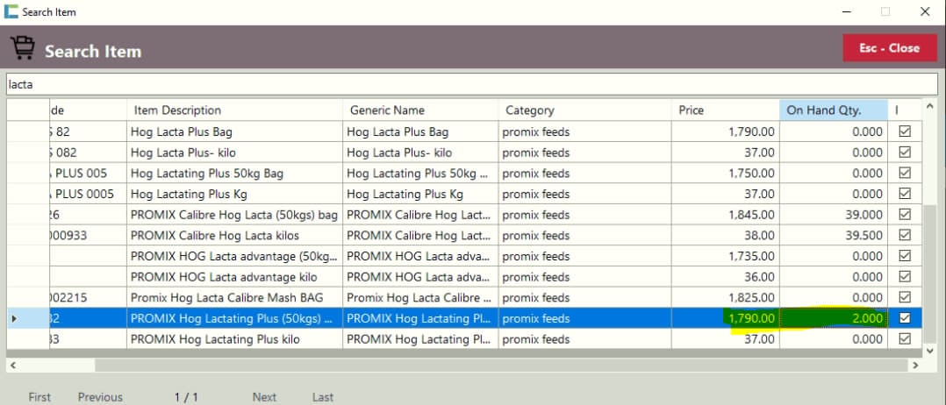Toggle the checkbox for the selected PROMIX Hog Lactating Plus (50kgs) row
This screenshot has height=405, width=946.
(905, 318)
